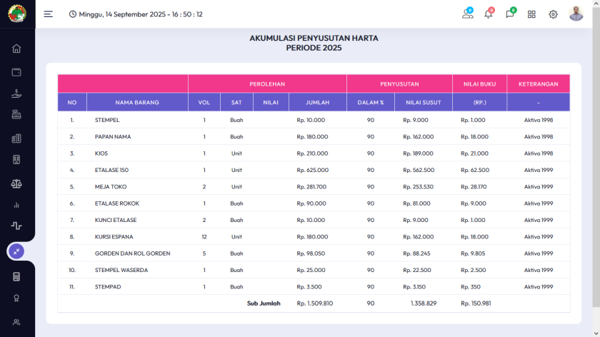Open the bar chart icon in sidebar

tap(16, 205)
